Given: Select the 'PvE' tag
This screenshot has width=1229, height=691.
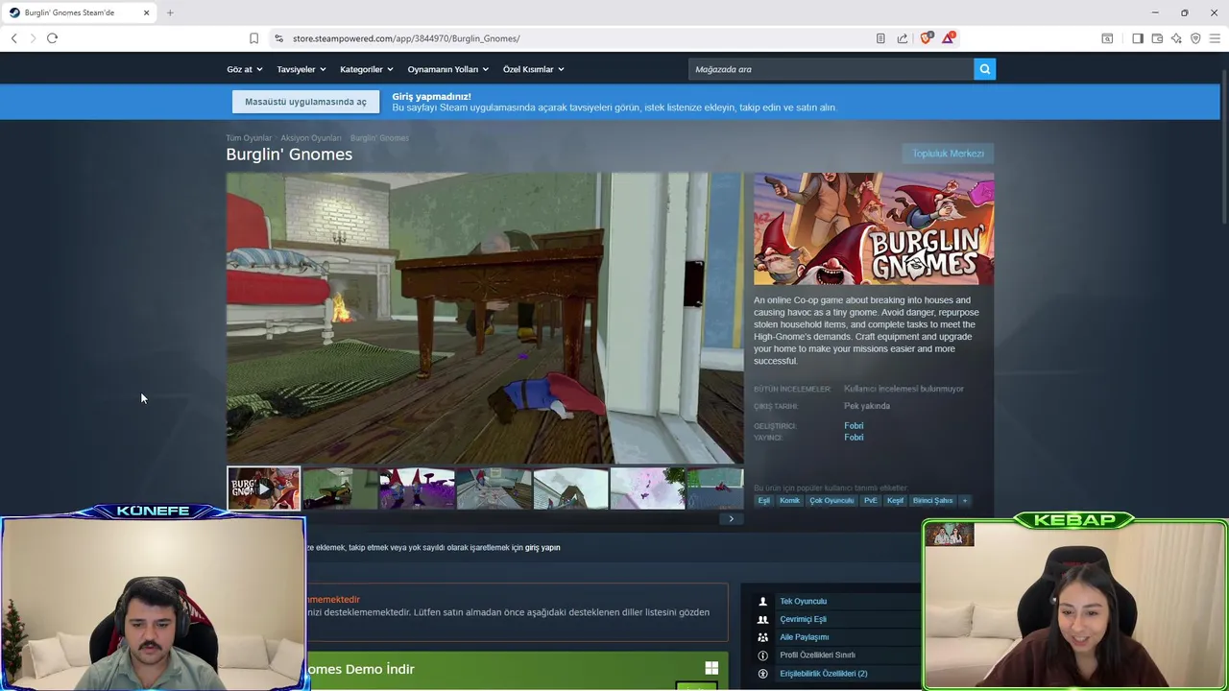Looking at the screenshot, I should [871, 500].
